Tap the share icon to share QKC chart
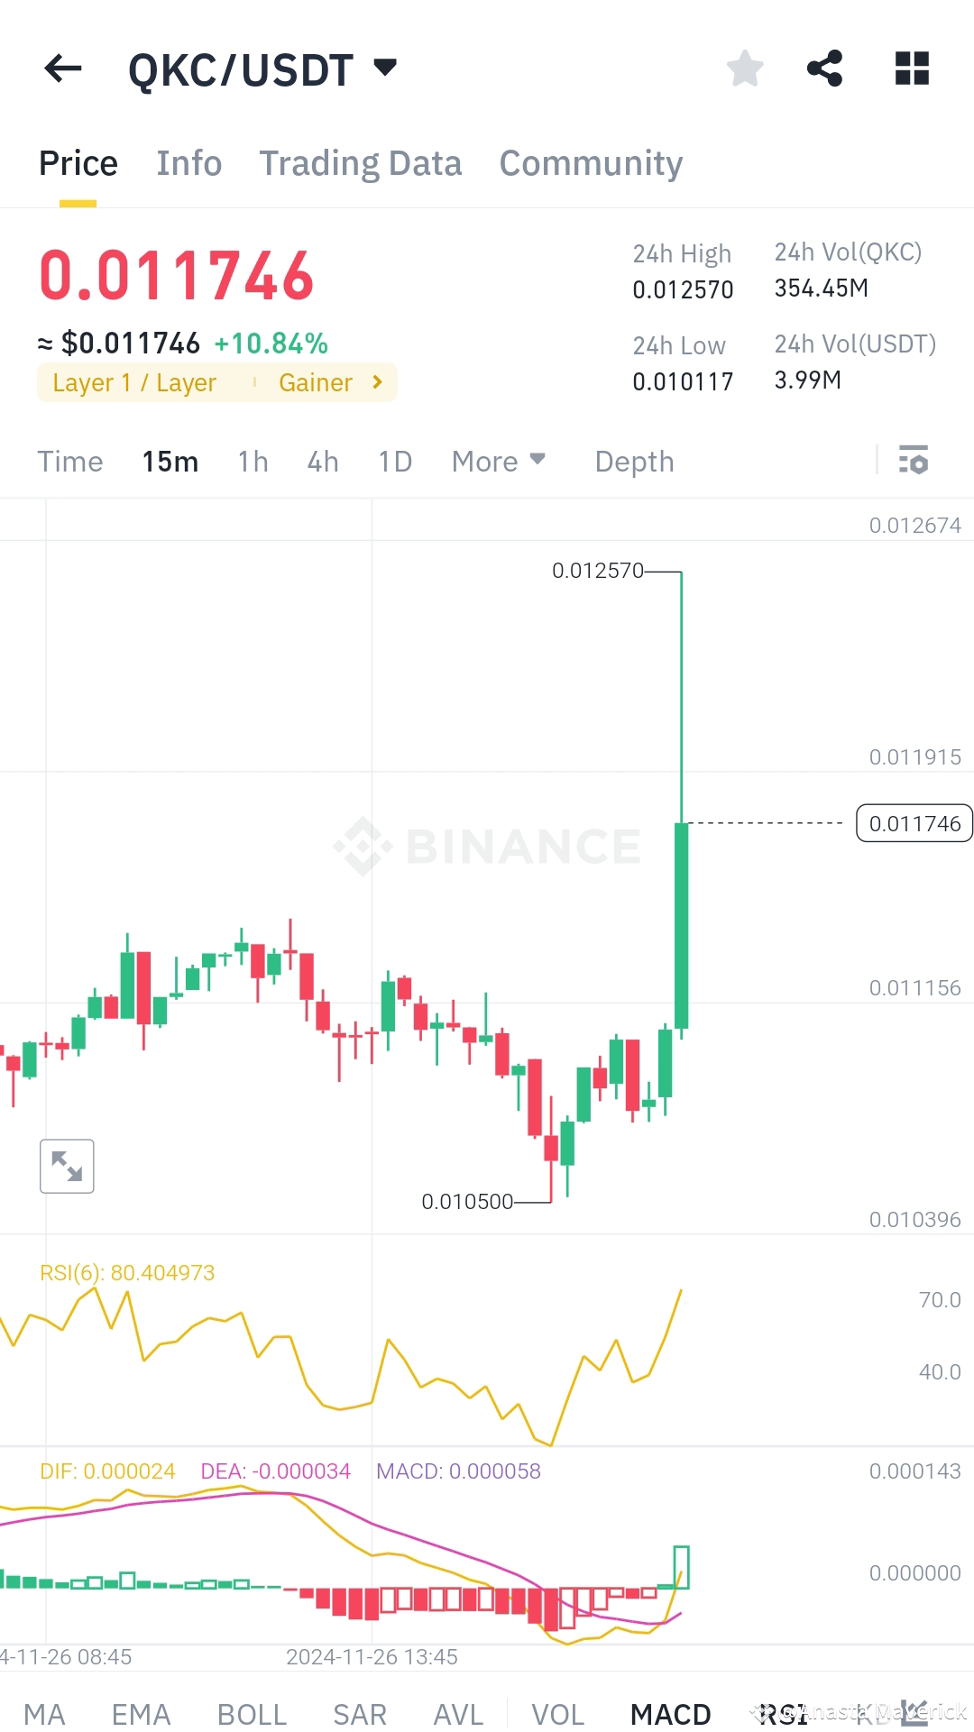Screen dimensions: 974x1732 (x=825, y=68)
